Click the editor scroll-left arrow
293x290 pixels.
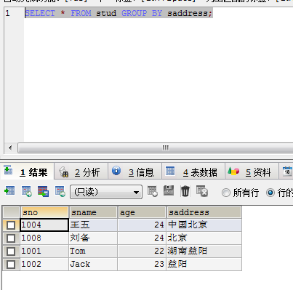pos(10,148)
